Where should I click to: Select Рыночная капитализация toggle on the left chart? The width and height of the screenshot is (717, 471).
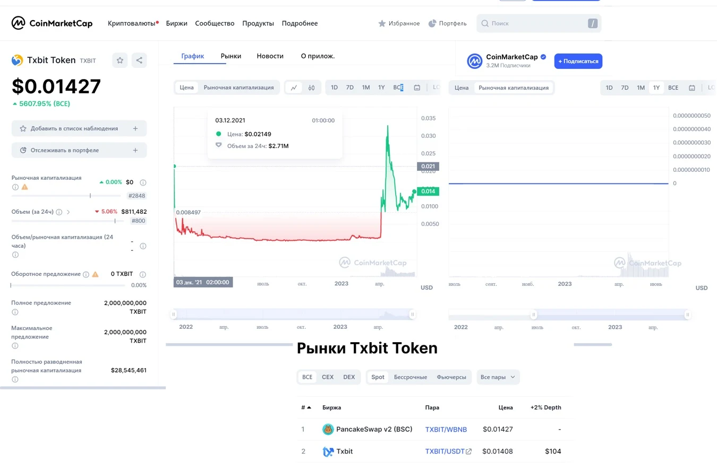(x=239, y=88)
